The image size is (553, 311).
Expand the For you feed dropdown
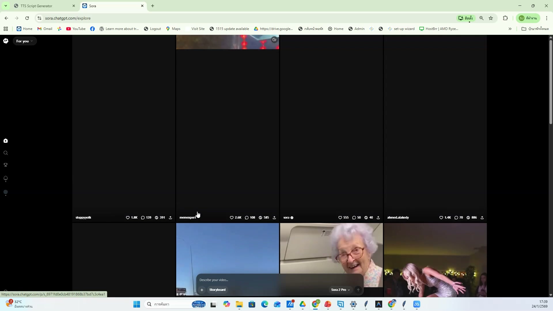pos(24,41)
